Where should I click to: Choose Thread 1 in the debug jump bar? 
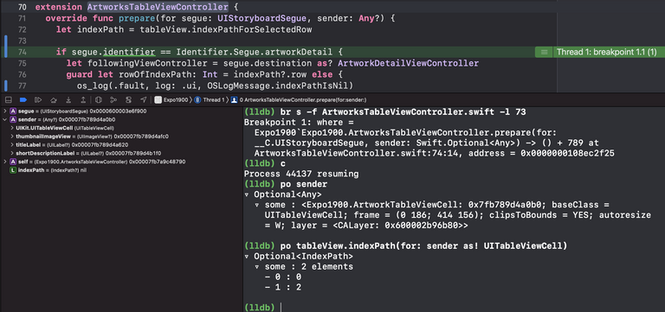[x=210, y=100]
